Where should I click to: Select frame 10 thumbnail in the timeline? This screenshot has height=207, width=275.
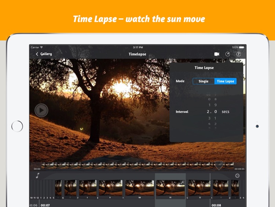coord(139,188)
